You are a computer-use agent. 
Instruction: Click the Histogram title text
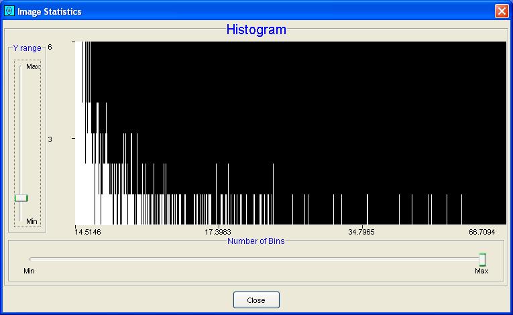[x=255, y=30]
